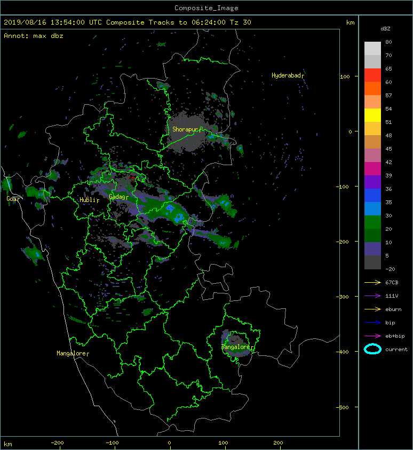Click the cyan 'current' ellipse symbol
The image size is (413, 450).
pos(372,349)
